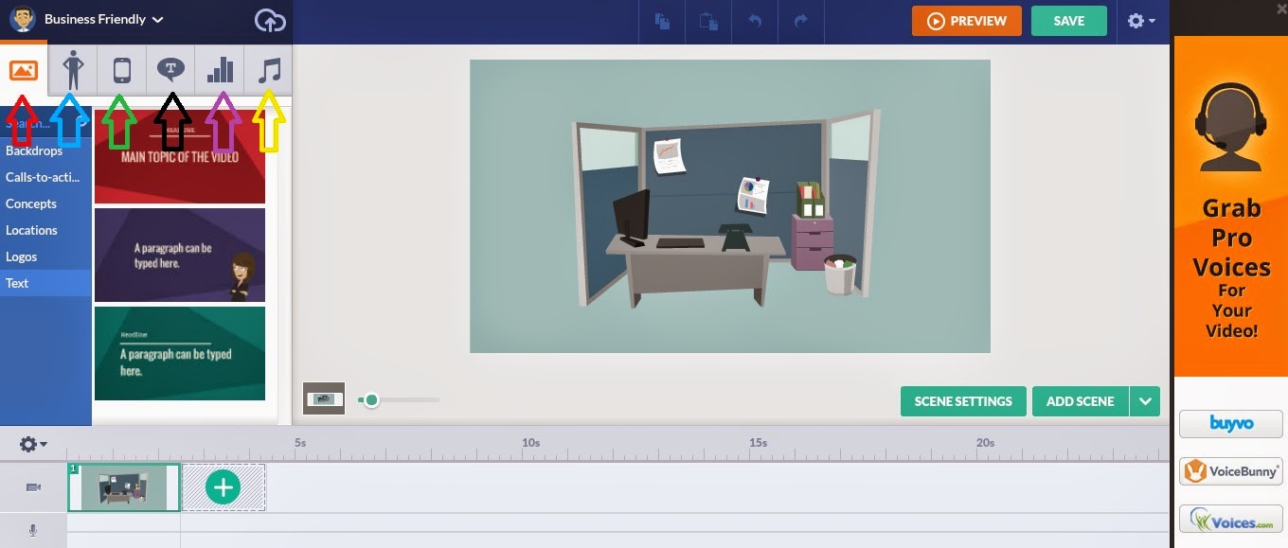The height and width of the screenshot is (548, 1288).
Task: Click the SCENE SETTINGS button
Action: click(x=963, y=401)
